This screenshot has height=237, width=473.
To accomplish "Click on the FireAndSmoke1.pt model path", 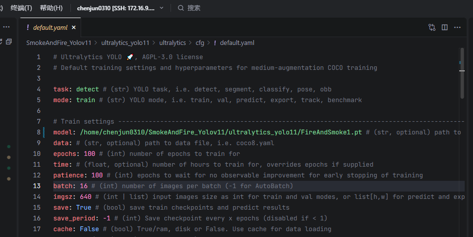I will pos(221,132).
